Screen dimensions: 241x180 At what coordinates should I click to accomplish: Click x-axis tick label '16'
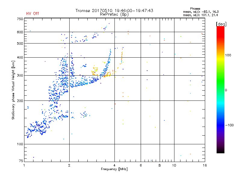point(205,165)
